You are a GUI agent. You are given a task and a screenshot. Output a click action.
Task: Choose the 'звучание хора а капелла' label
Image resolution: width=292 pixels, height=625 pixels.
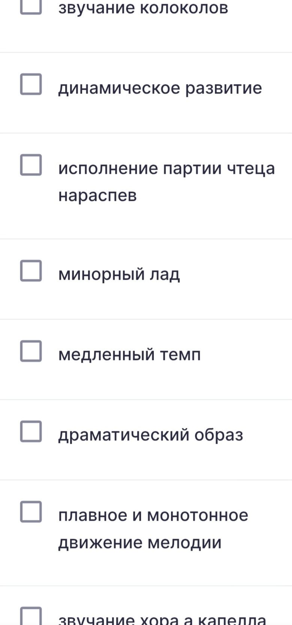pyautogui.click(x=162, y=619)
